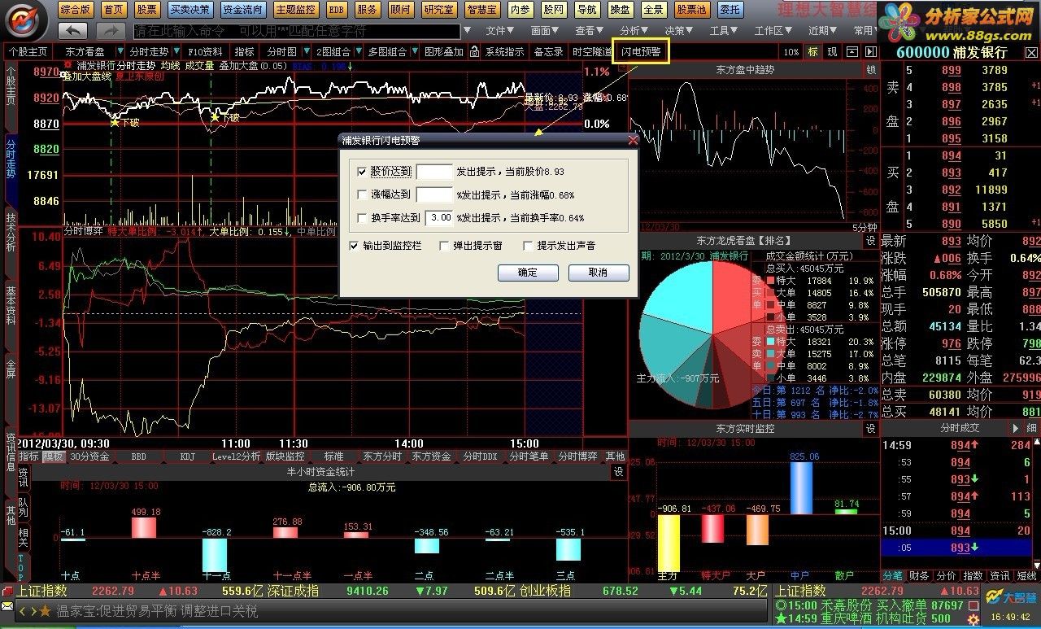This screenshot has height=629, width=1041.
Task: Click the envelope message icon at bottom left
Action: click(7, 606)
